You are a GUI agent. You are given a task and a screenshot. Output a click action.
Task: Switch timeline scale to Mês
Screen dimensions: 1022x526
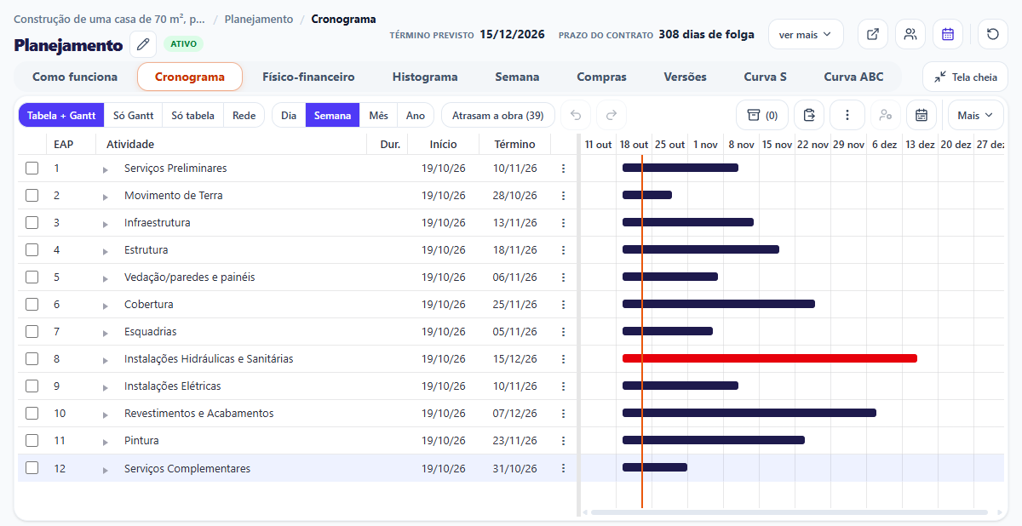coord(378,115)
